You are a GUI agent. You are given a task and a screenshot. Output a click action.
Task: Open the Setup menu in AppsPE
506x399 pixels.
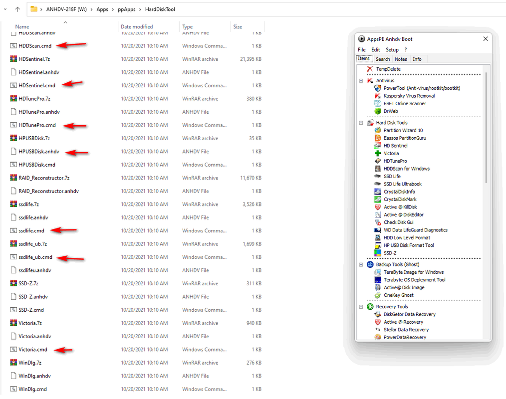point(392,50)
